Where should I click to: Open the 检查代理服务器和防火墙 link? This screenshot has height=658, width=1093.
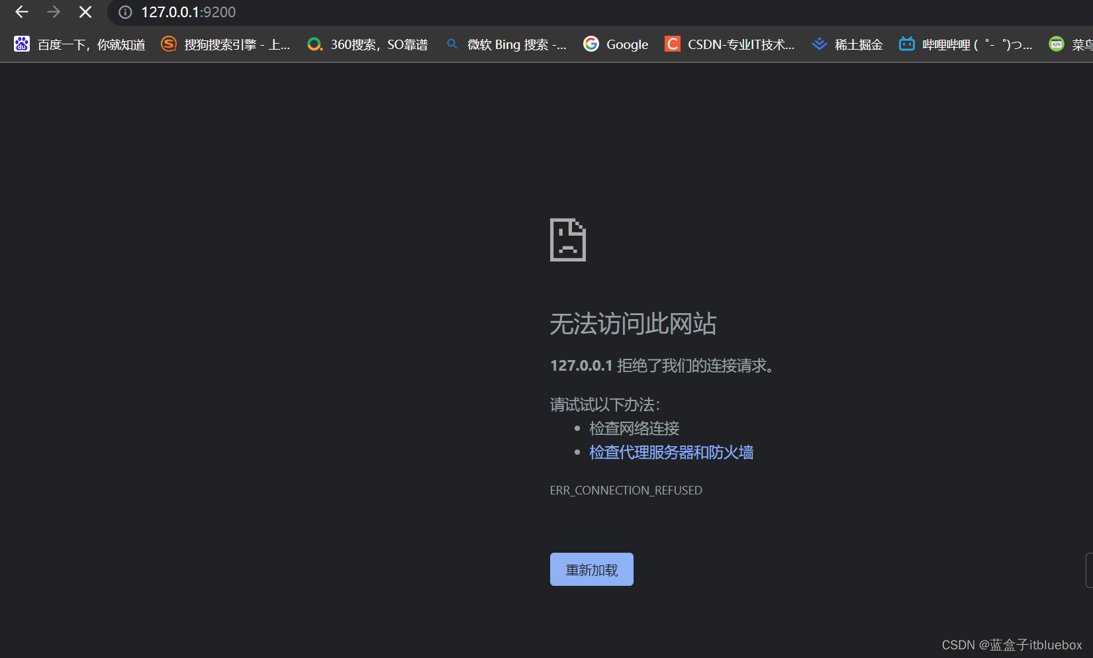click(x=671, y=452)
